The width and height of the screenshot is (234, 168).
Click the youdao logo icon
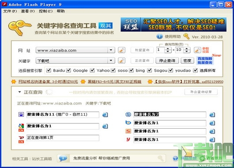(x=128, y=139)
